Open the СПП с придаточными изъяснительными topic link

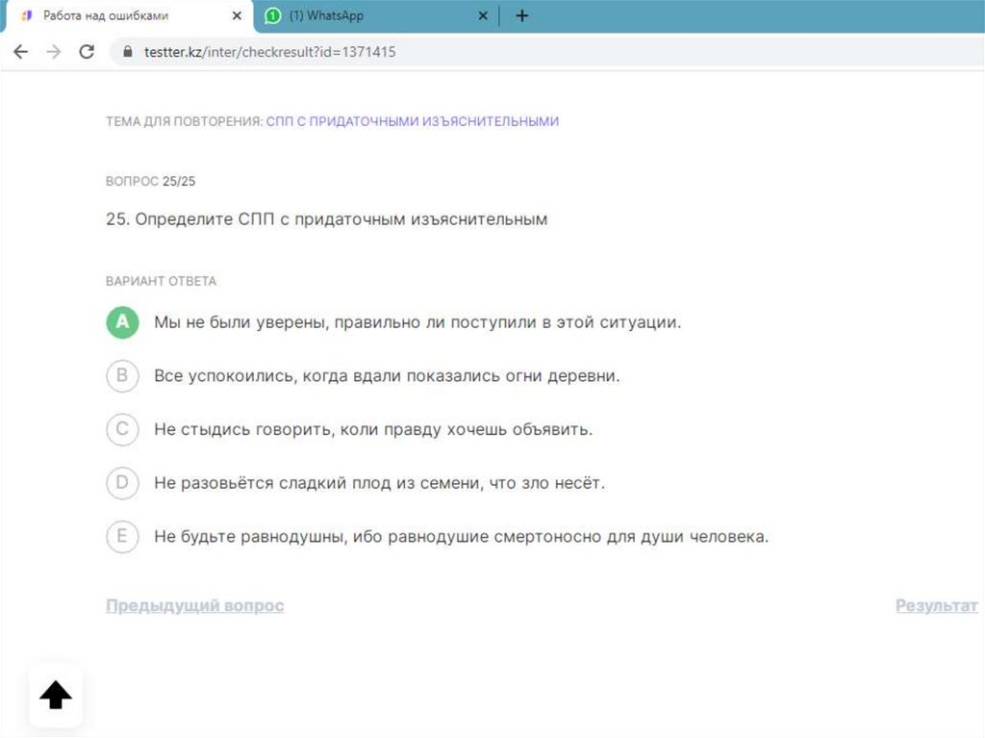[413, 121]
